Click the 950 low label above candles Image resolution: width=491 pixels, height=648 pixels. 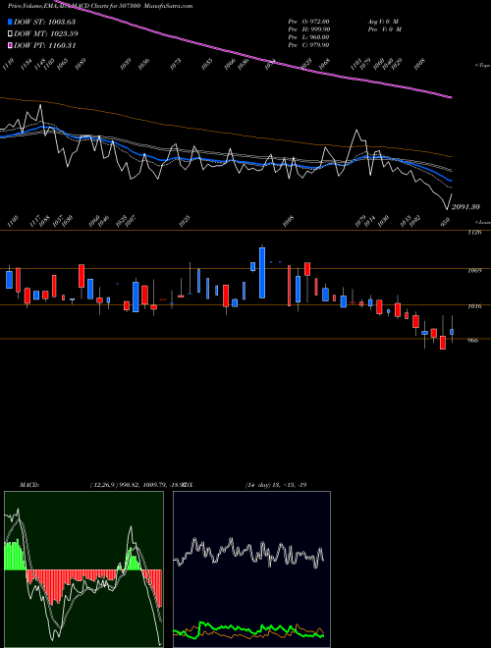[x=445, y=222]
